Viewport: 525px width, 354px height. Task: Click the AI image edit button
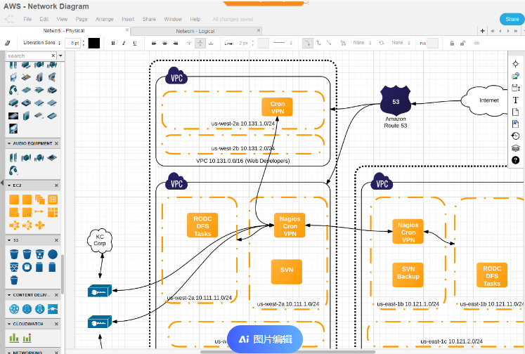point(265,339)
